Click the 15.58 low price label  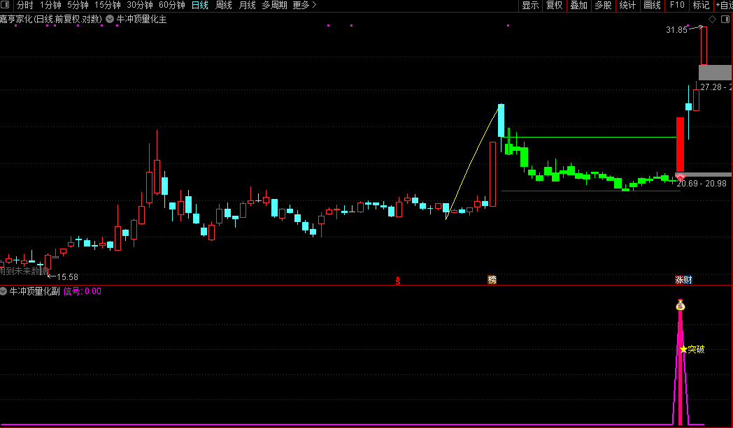(x=67, y=276)
